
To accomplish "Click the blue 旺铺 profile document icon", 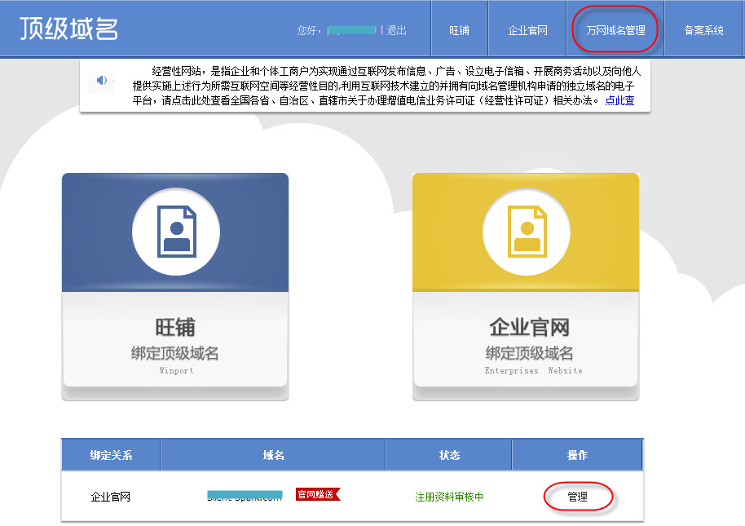I will coord(176,232).
